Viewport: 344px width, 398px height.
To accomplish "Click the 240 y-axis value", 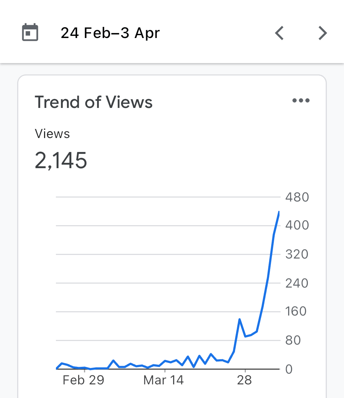I will point(297,283).
